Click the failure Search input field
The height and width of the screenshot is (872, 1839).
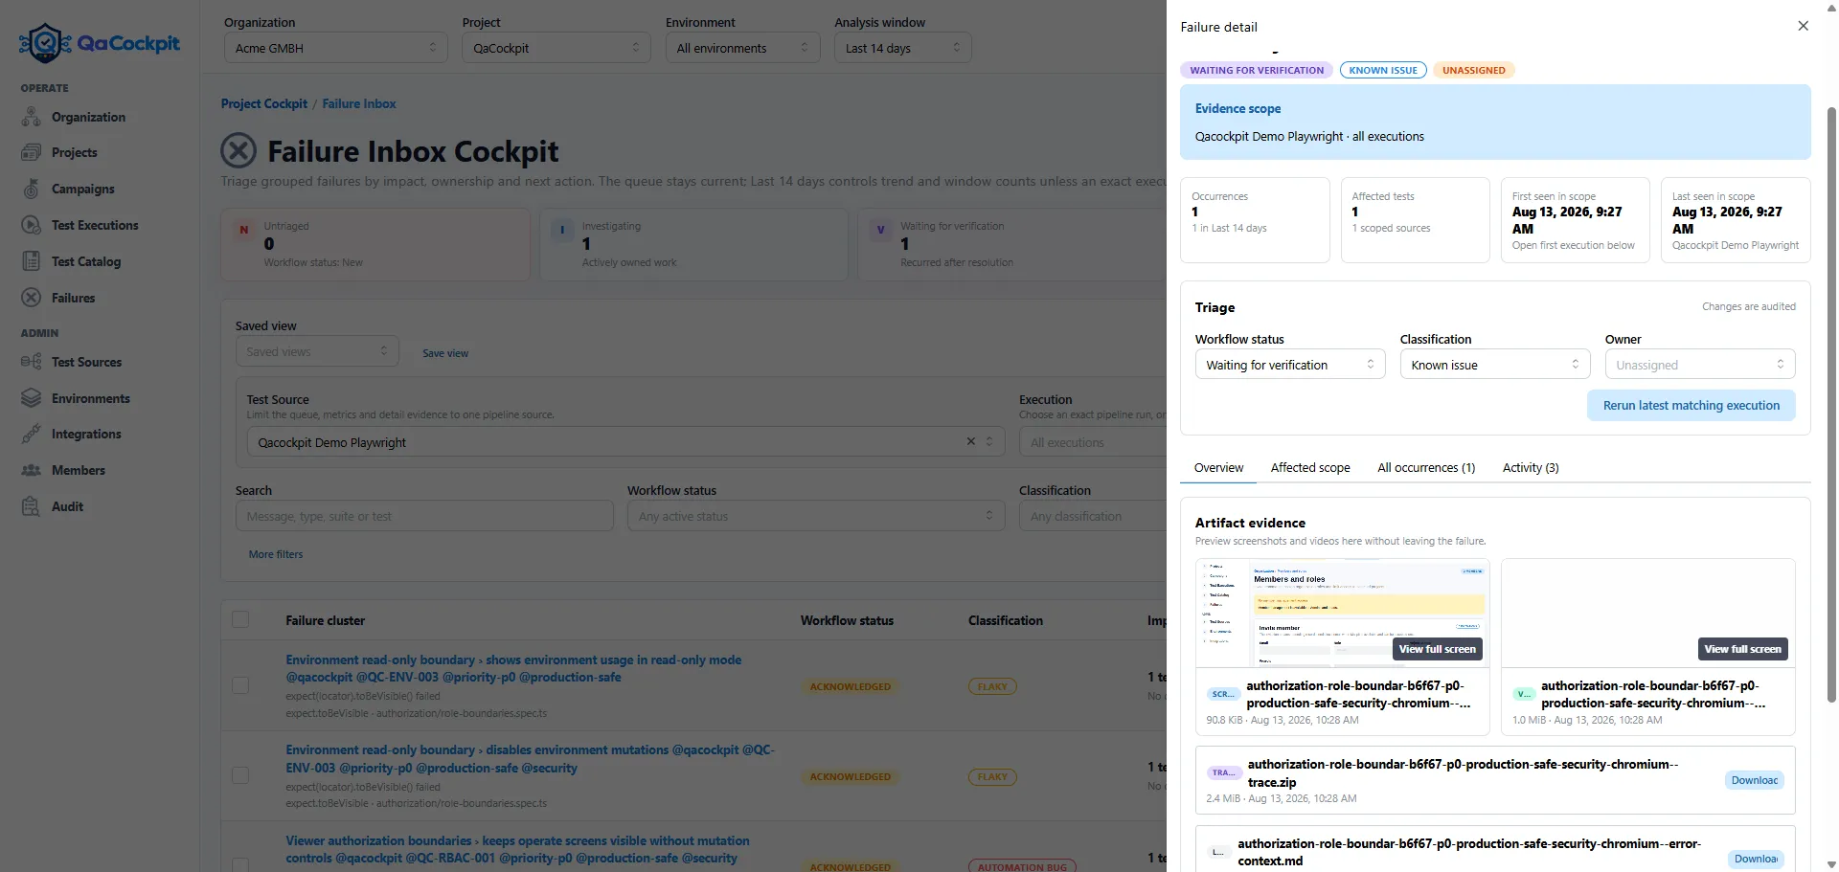424,516
